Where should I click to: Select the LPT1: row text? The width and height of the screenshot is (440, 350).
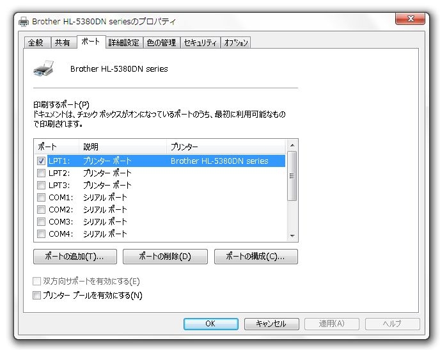pyautogui.click(x=59, y=161)
